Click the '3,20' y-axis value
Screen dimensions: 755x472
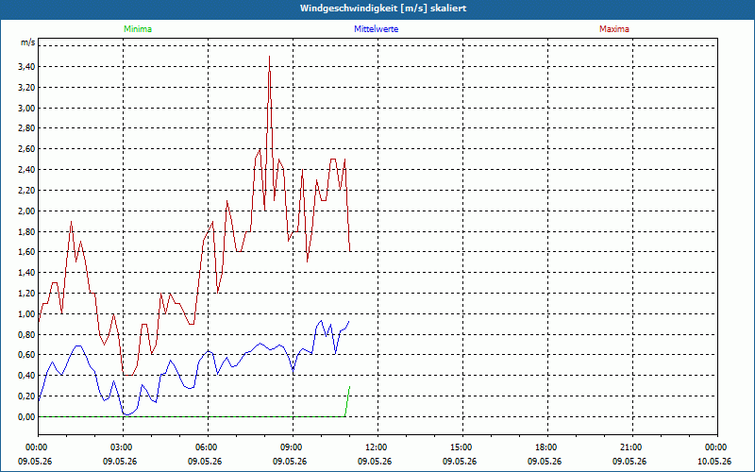tap(26, 88)
